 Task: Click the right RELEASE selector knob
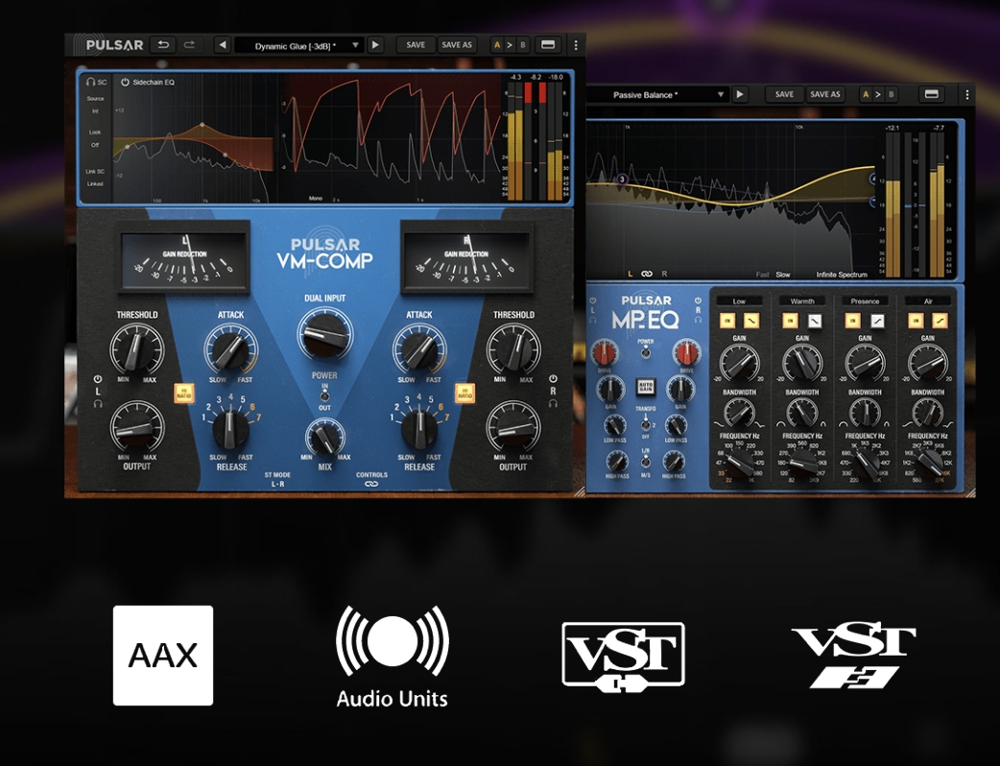coord(419,429)
